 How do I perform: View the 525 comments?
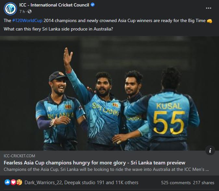(176, 183)
